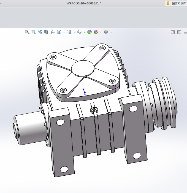Click the Hide/Show Items glasses icon
This screenshot has height=193, width=187.
[x=79, y=32]
